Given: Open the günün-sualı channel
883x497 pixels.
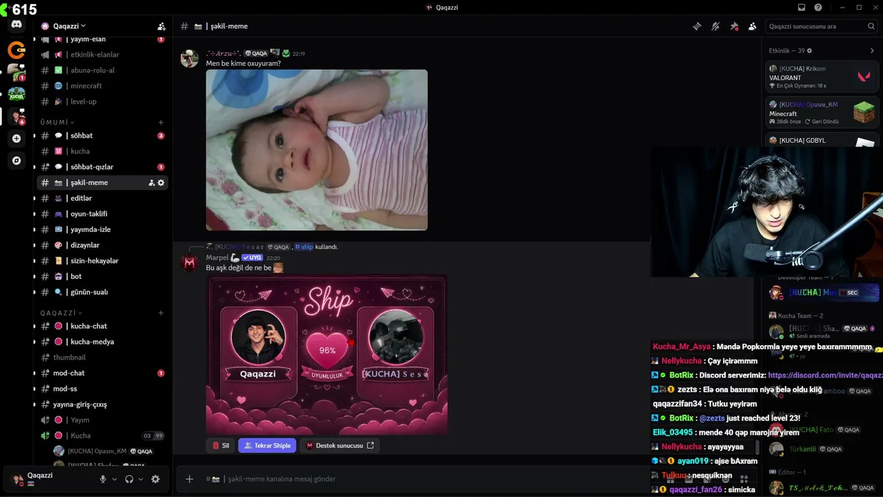Looking at the screenshot, I should click(x=102, y=292).
